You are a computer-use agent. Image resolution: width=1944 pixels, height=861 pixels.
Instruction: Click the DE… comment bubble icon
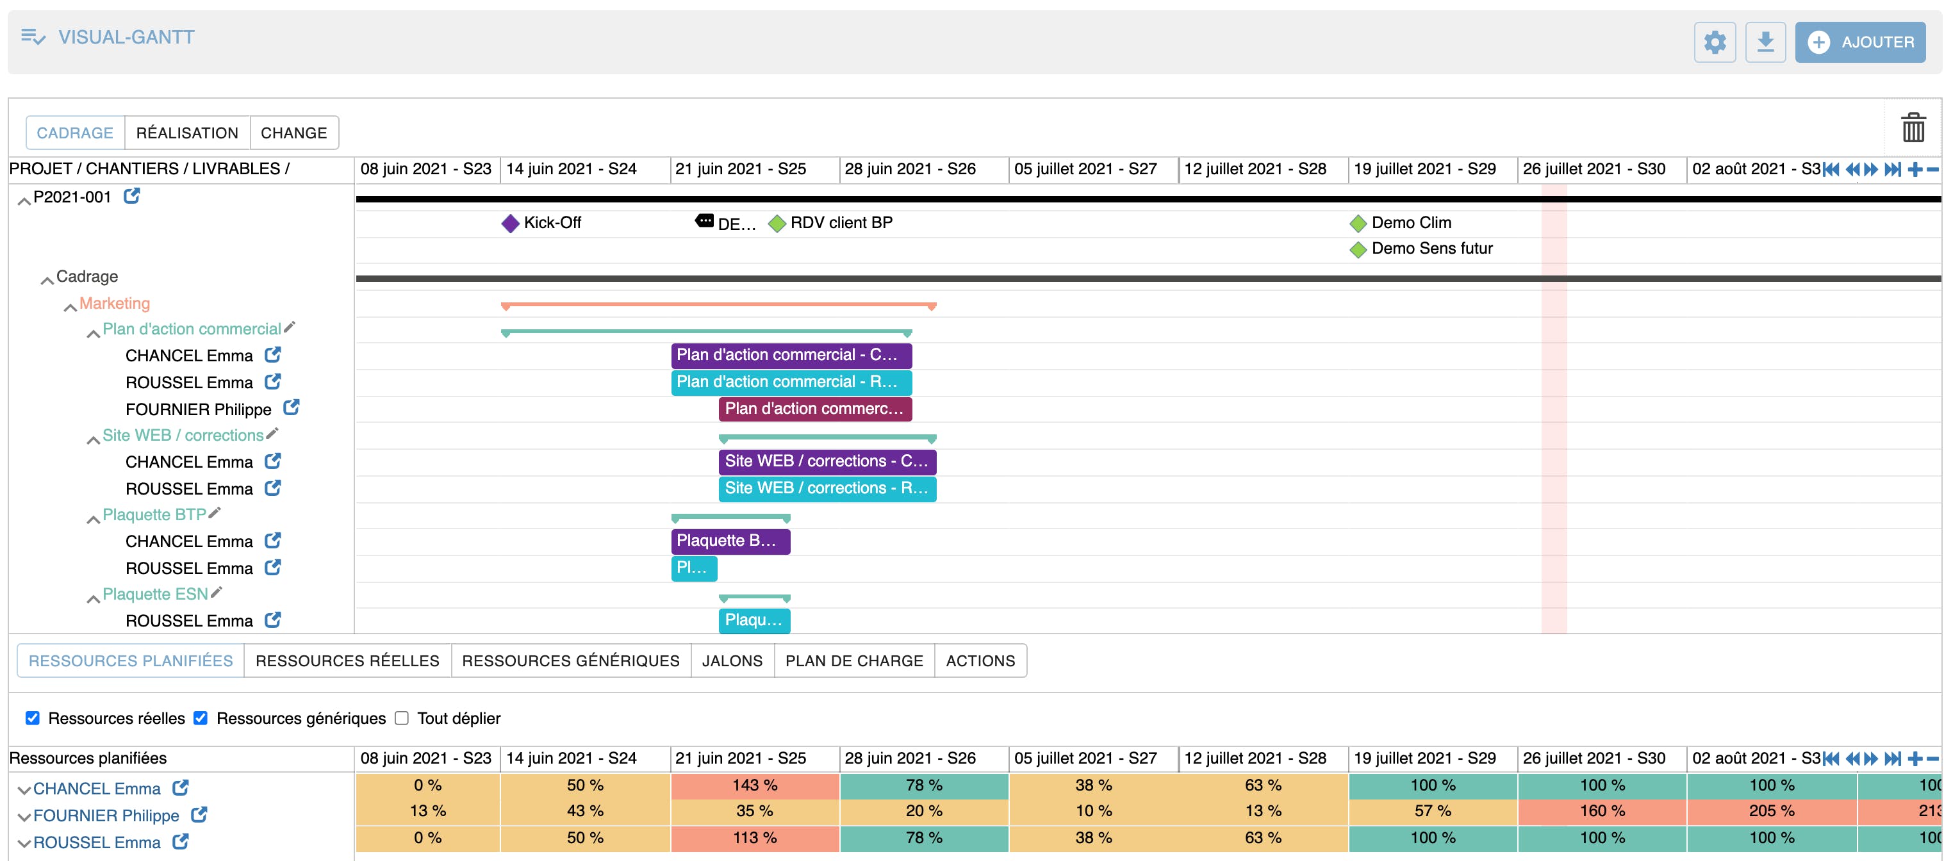tap(704, 221)
